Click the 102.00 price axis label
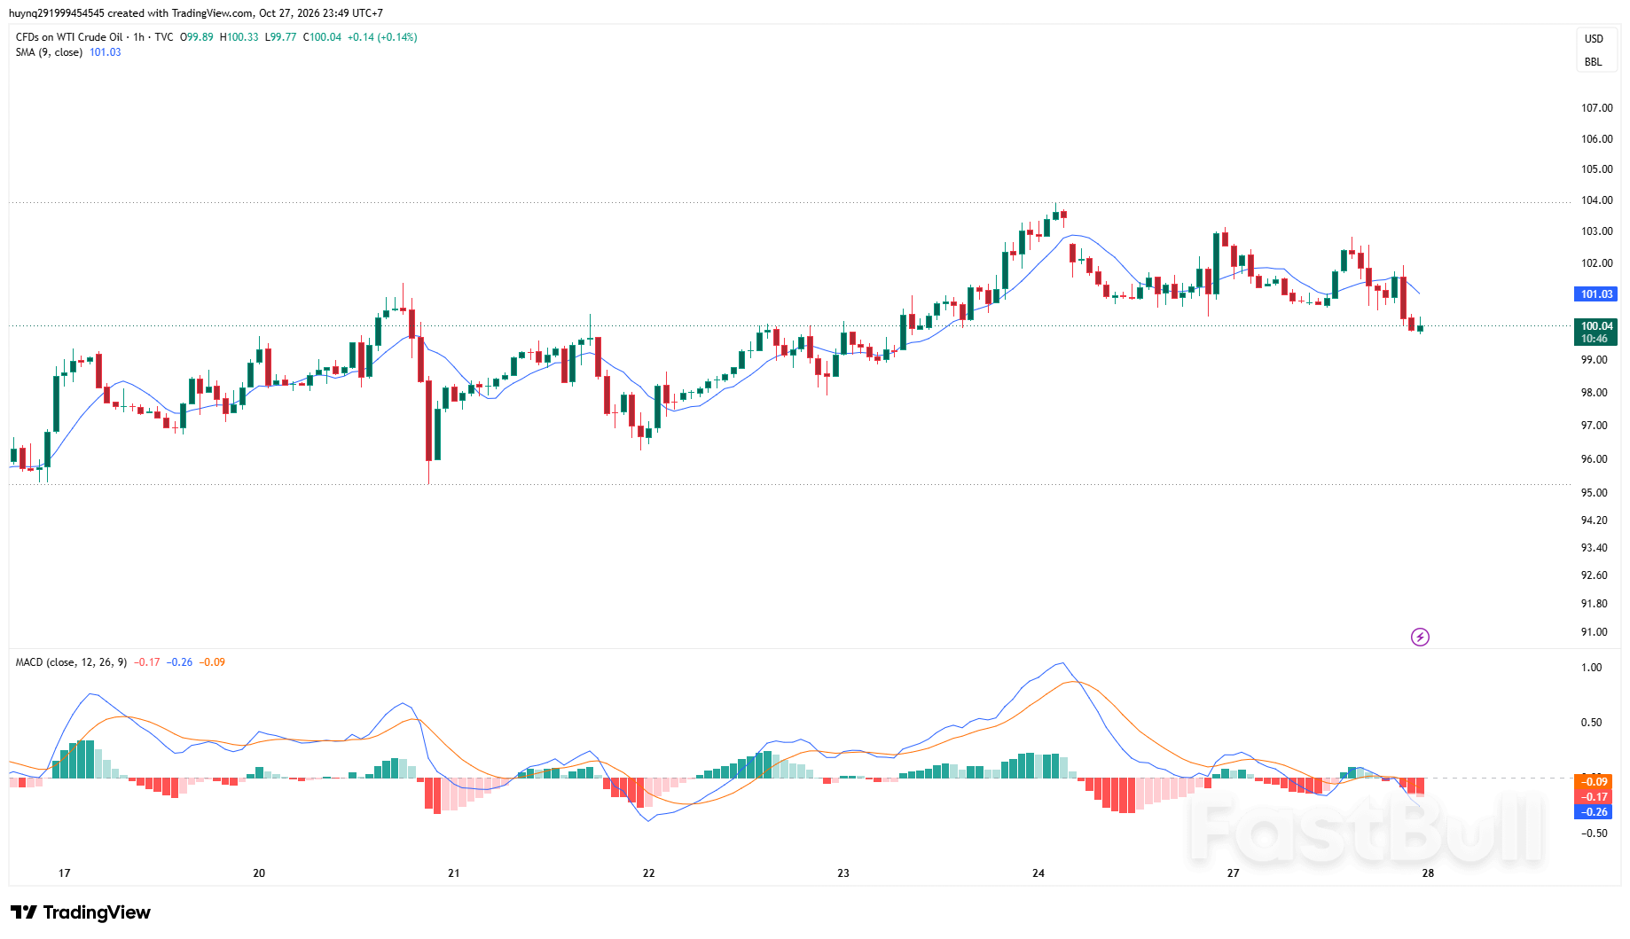The height and width of the screenshot is (939, 1630). click(x=1597, y=263)
